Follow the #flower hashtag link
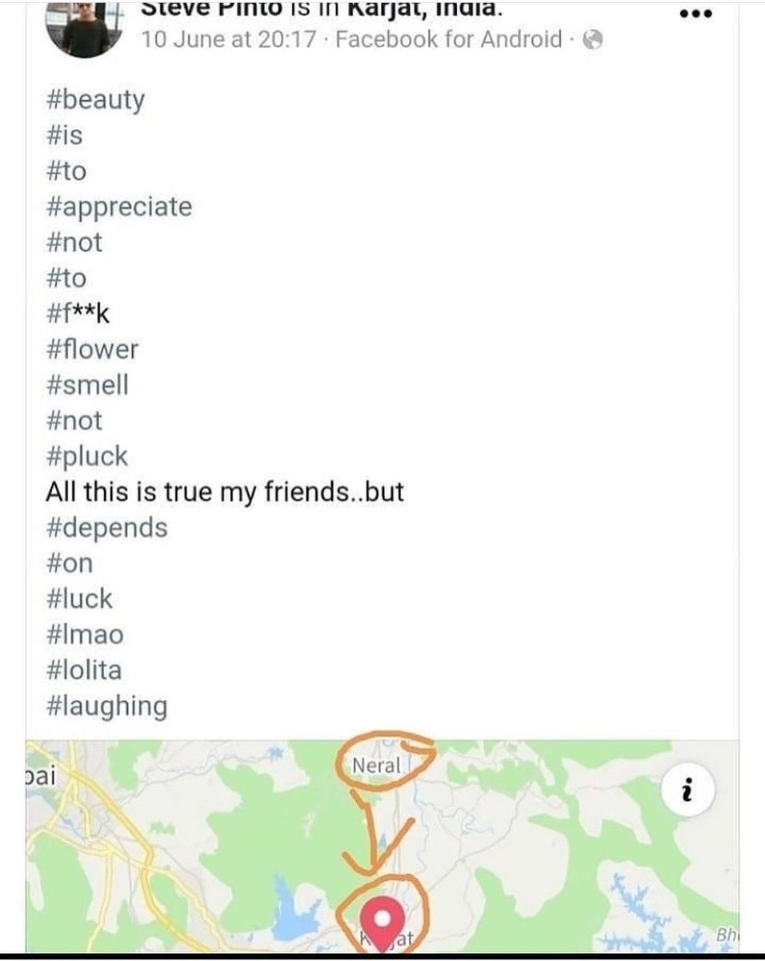Viewport: 765px width, 961px height. (x=92, y=349)
